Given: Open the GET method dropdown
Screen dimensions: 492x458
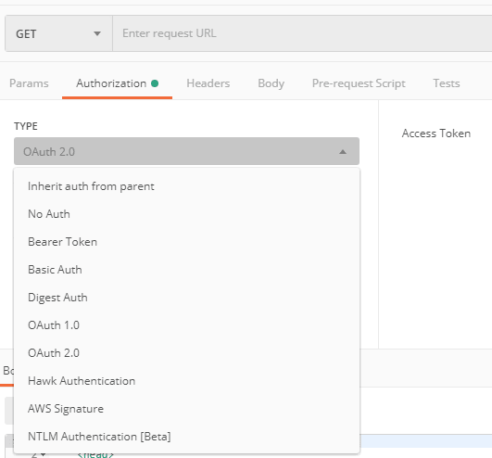Looking at the screenshot, I should click(x=58, y=33).
